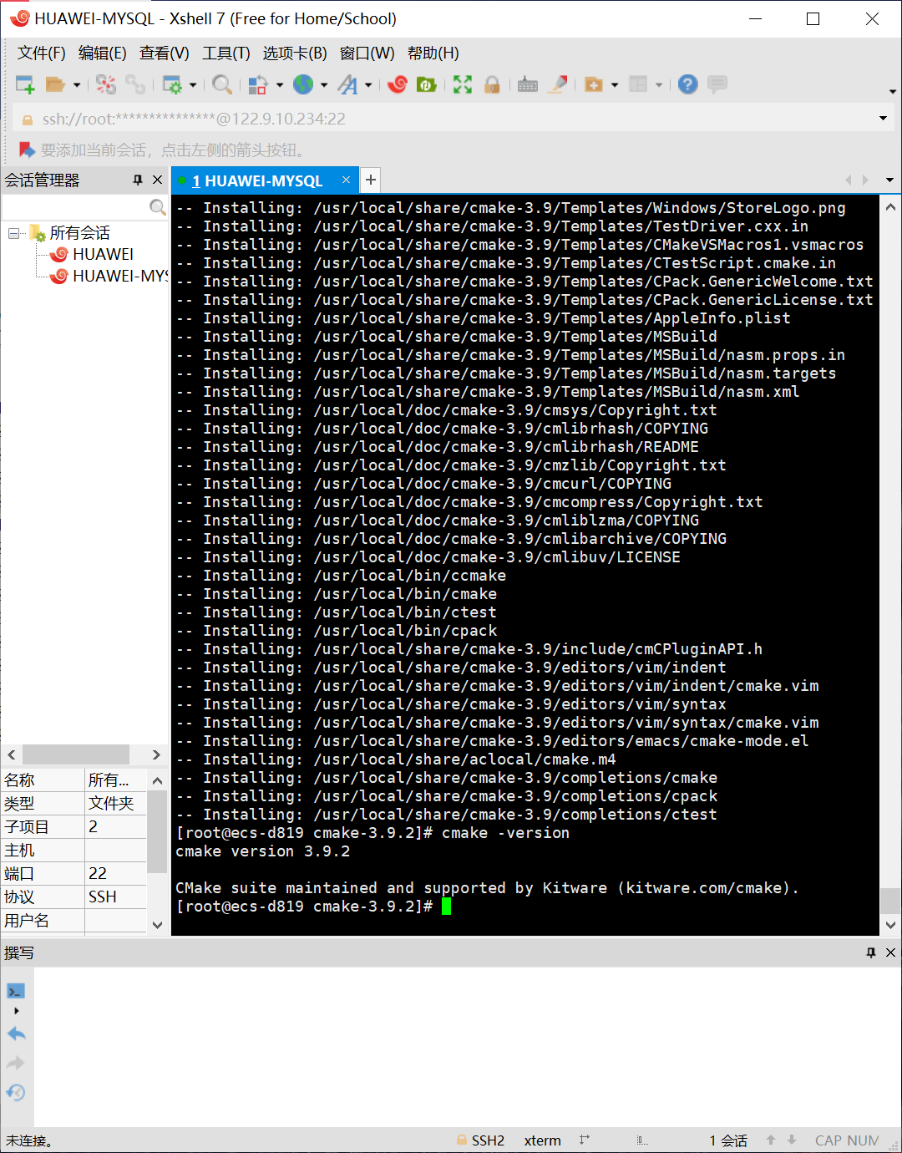The width and height of the screenshot is (902, 1153).
Task: Open the 文件(F) menu
Action: click(x=42, y=53)
